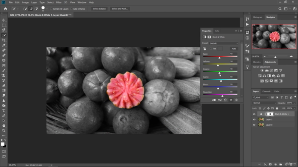This screenshot has width=298, height=167.
Task: Clip adjustment to layer below in Properties
Action: pyautogui.click(x=214, y=100)
